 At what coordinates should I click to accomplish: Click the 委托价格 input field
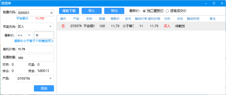[35, 49]
